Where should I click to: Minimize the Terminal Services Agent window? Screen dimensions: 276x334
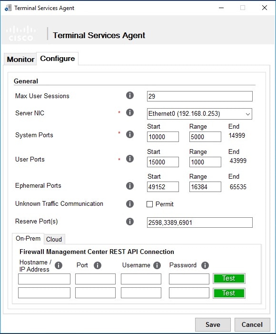(x=221, y=8)
